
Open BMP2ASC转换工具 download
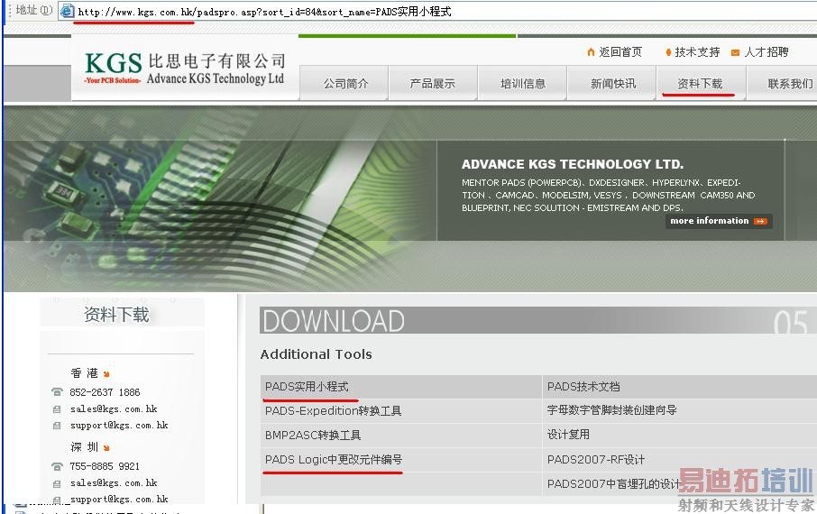(x=313, y=435)
